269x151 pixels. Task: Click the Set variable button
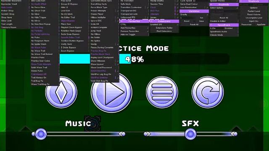point(202,18)
